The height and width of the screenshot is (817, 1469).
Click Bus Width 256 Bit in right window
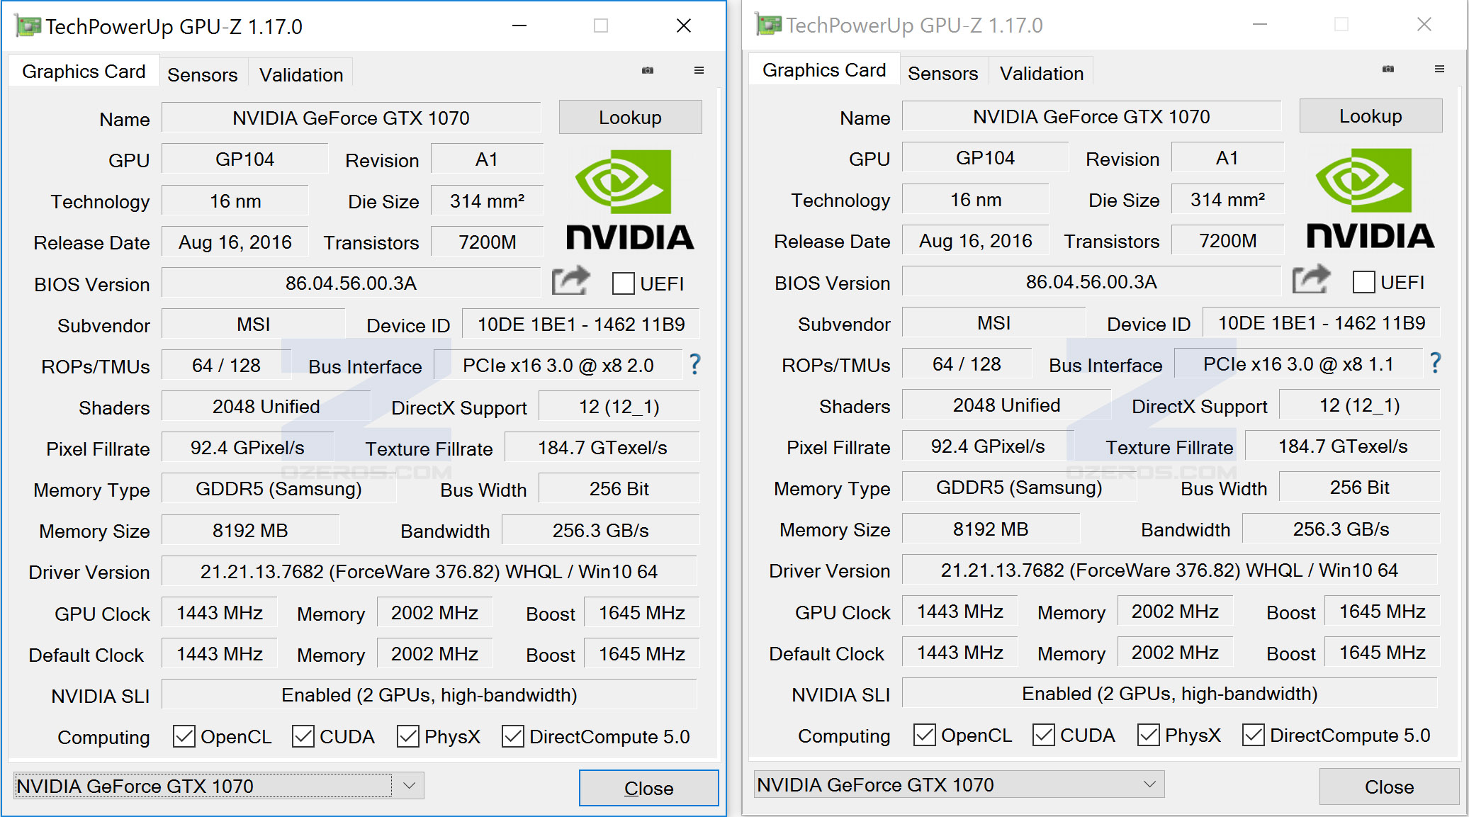[1360, 488]
